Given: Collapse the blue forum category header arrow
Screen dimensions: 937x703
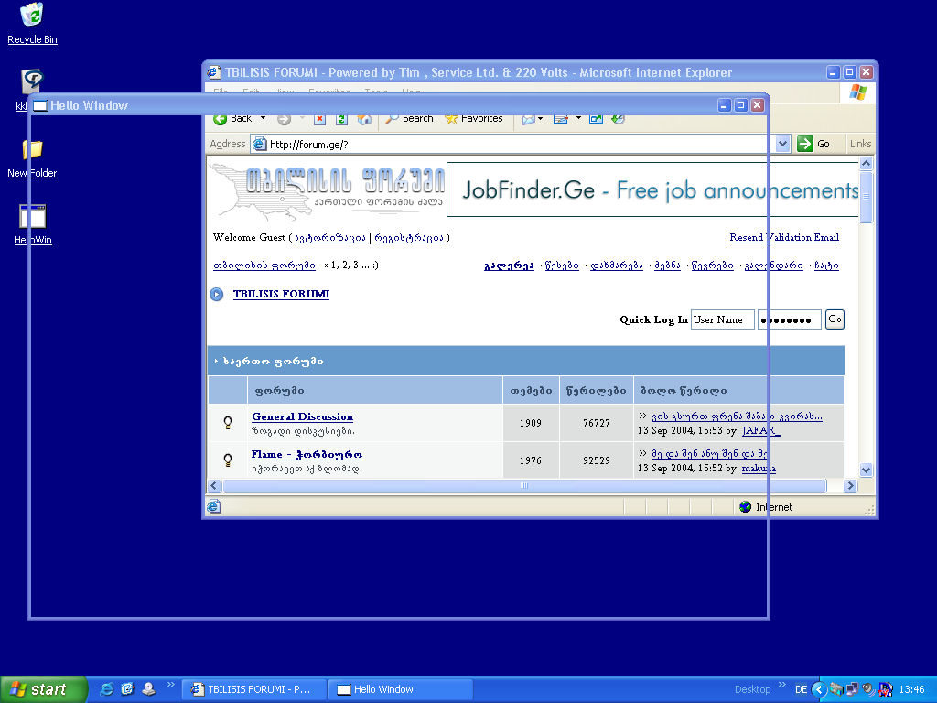Looking at the screenshot, I should 216,361.
